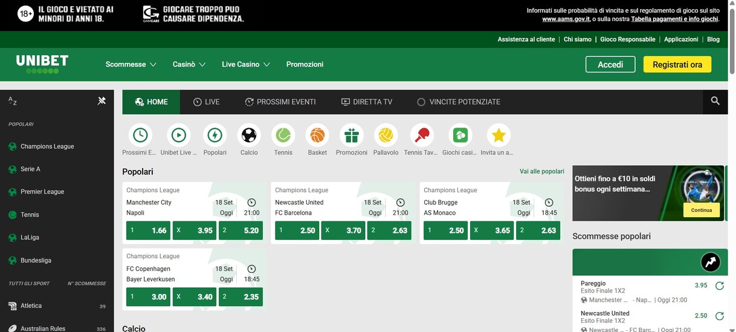
Task: Toggle Napoli win odds 5.20
Action: click(x=240, y=230)
